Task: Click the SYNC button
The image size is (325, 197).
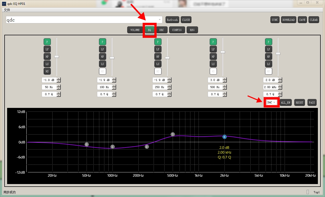Action: coord(275,20)
